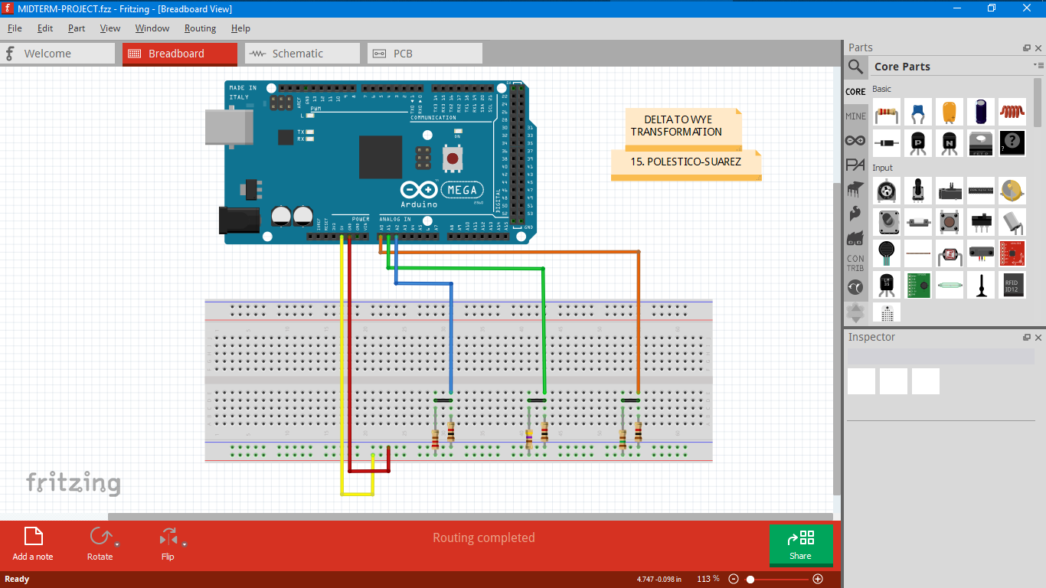This screenshot has height=588, width=1046.
Task: Open the Part menu
Action: (x=77, y=28)
